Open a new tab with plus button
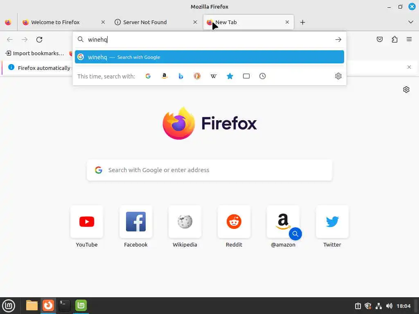The height and width of the screenshot is (314, 419). pos(302,22)
